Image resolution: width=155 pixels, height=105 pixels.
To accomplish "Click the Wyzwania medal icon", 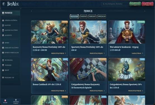I will point(3,60).
